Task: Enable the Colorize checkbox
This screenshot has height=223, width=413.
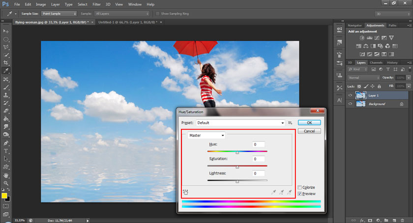Action: [300, 188]
